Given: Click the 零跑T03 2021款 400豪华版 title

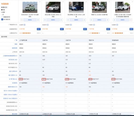Looking at the screenshot, I should click(x=99, y=15).
